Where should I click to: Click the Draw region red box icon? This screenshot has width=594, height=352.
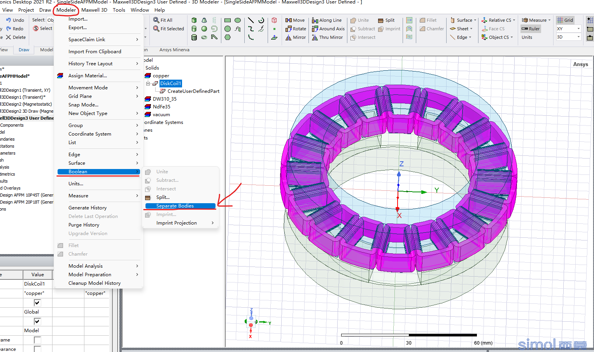point(274,20)
